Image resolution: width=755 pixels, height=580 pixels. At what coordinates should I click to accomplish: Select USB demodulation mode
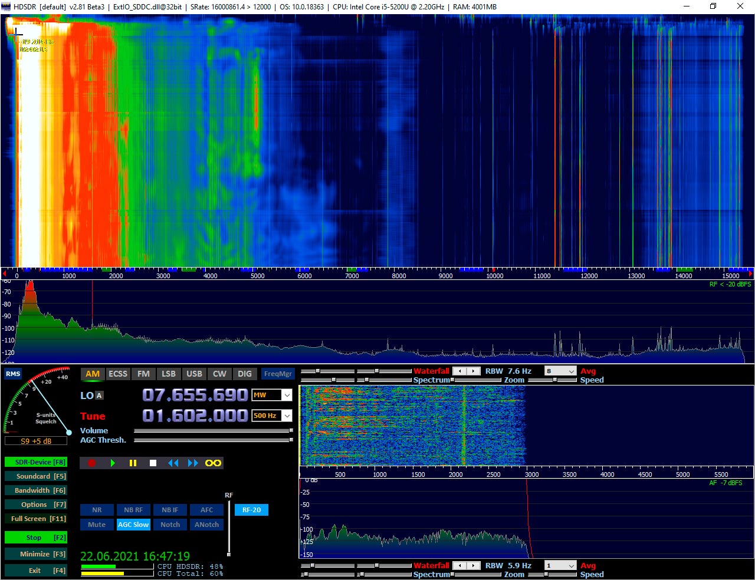194,374
